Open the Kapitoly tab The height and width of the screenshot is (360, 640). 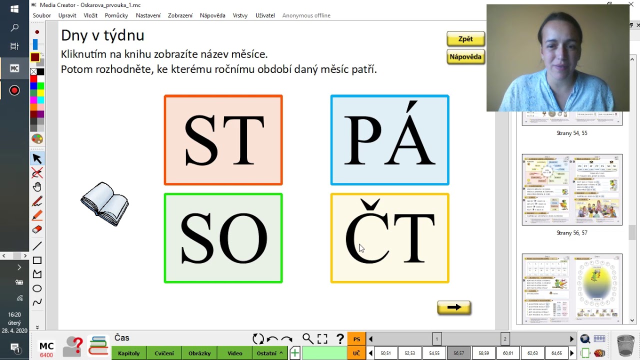[129, 353]
